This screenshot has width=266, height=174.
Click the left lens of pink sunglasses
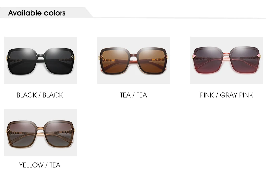tap(208, 60)
